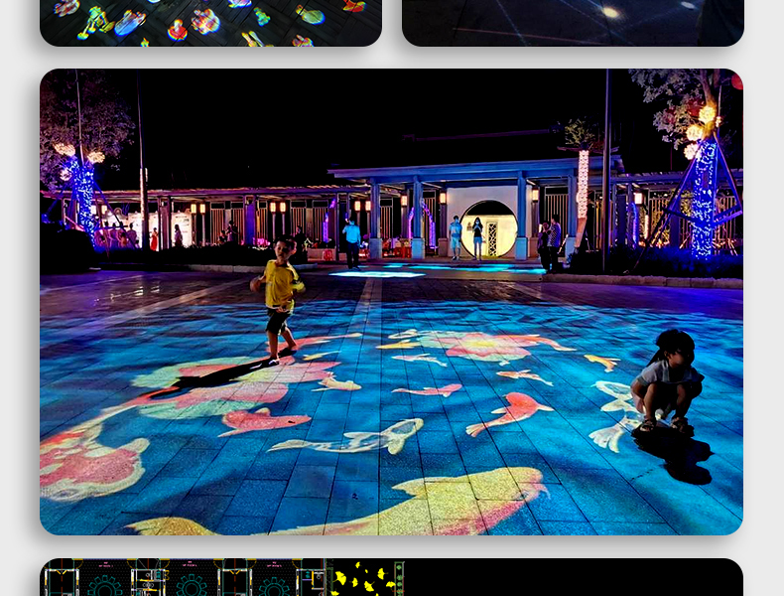This screenshot has width=784, height=596.
Task: Click the glowing white lantern pillar
Action: (x=583, y=184)
